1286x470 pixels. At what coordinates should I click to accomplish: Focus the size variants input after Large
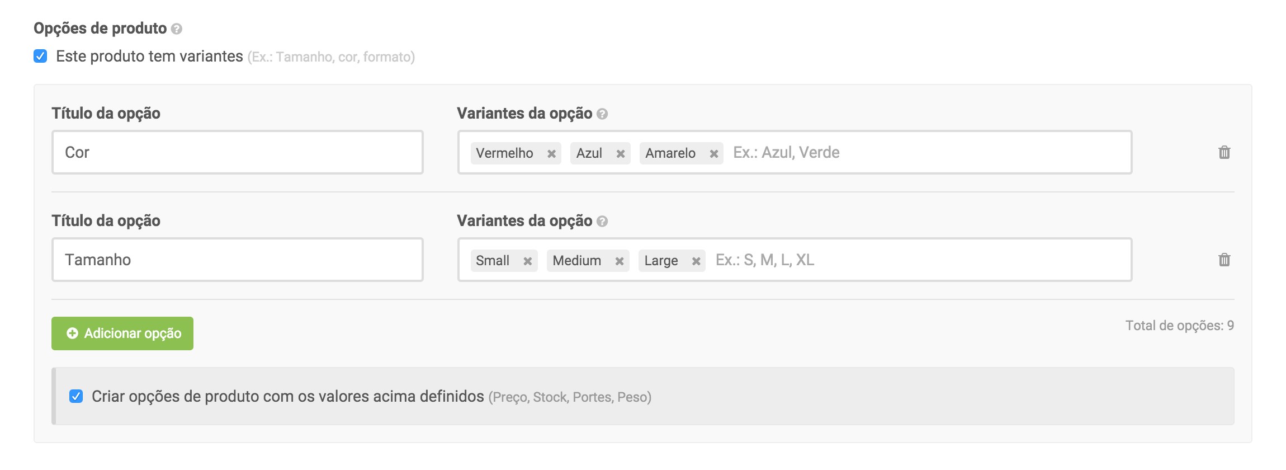tap(911, 260)
